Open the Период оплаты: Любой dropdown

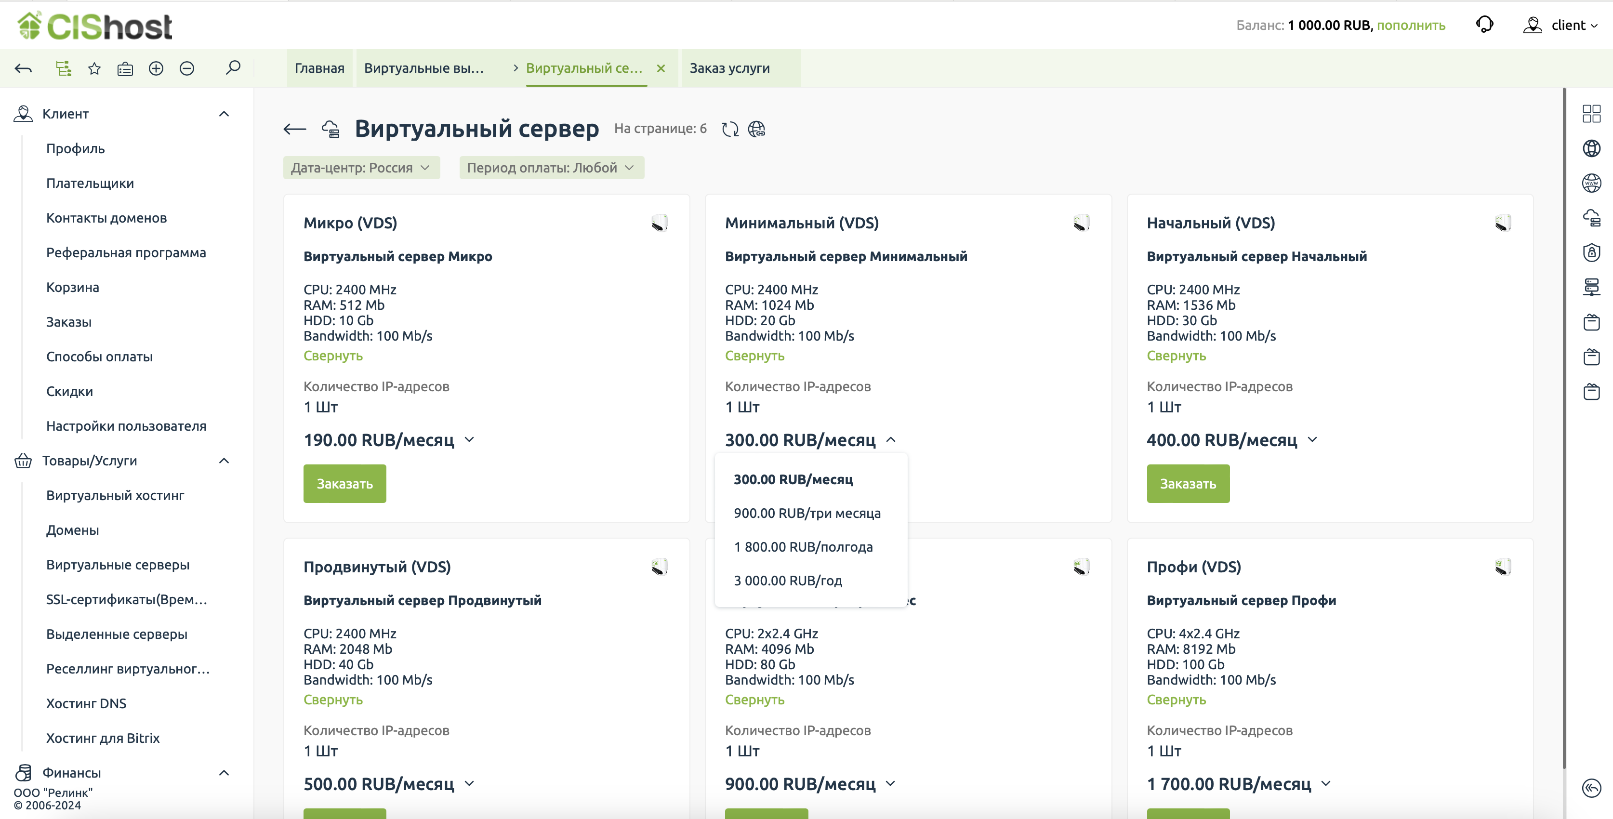(551, 168)
